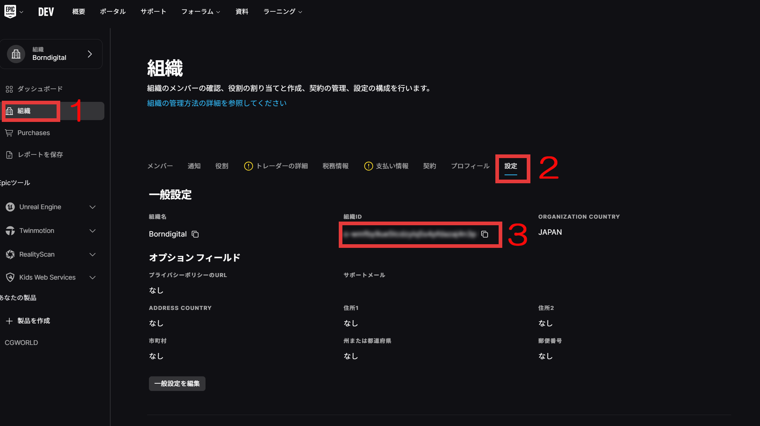Click the 一般設定を編集 button
The width and height of the screenshot is (760, 426).
(x=177, y=384)
